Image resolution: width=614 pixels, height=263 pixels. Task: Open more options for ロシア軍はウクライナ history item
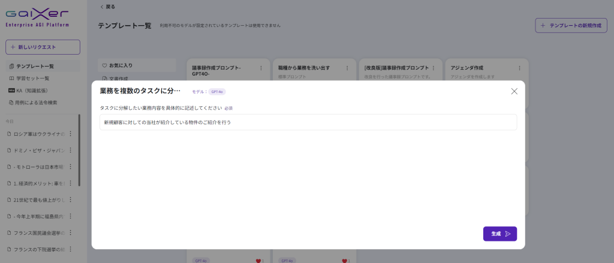(x=70, y=134)
